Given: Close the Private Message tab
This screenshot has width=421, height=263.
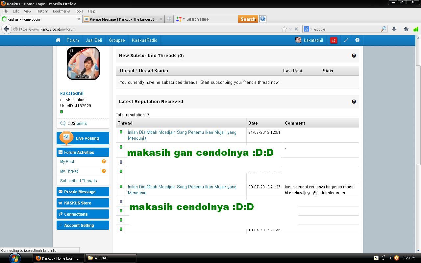Looking at the screenshot, I should 161,19.
